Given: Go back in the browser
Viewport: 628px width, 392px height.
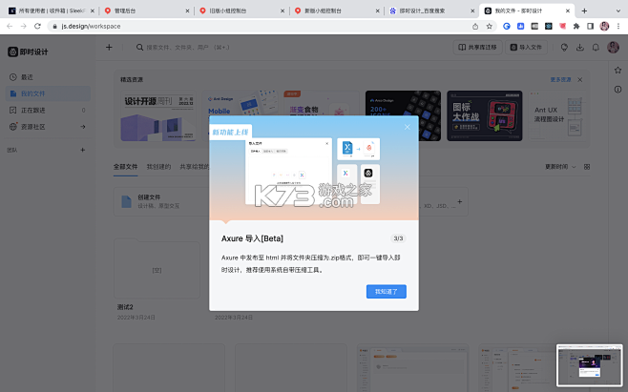Looking at the screenshot, I should 10,26.
